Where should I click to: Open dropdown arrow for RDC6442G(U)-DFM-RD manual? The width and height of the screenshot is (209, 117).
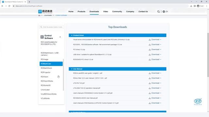pyautogui.click(x=161, y=103)
